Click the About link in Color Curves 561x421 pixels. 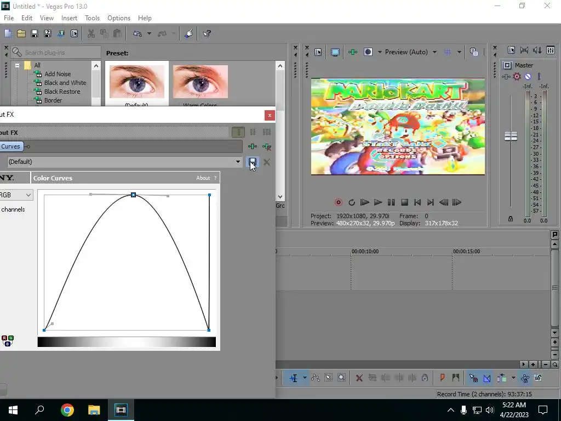(203, 178)
